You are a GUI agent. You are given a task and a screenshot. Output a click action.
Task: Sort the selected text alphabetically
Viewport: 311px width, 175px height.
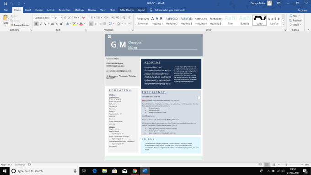(124, 18)
